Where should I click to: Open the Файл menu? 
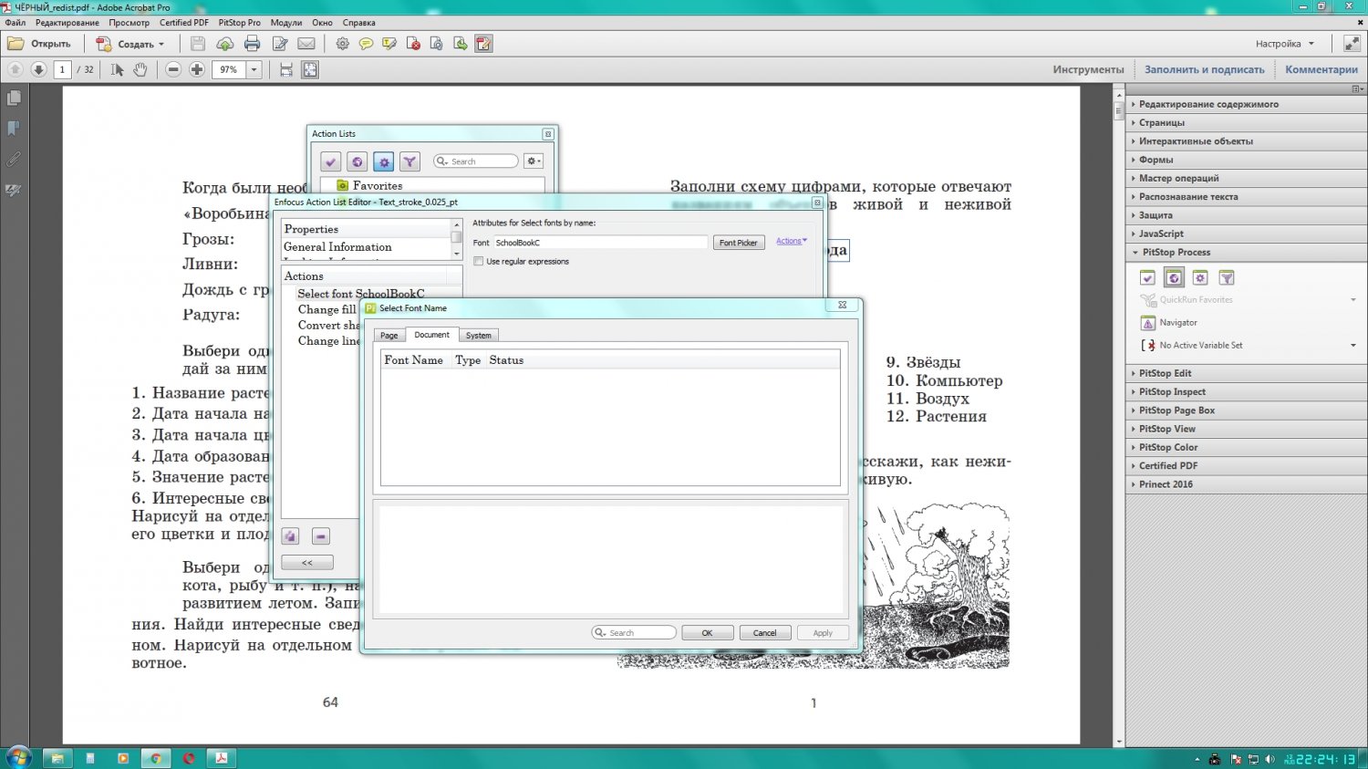click(x=16, y=23)
